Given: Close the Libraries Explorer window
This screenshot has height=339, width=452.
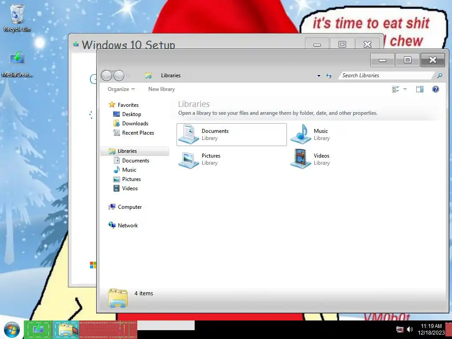Looking at the screenshot, I should 433,60.
